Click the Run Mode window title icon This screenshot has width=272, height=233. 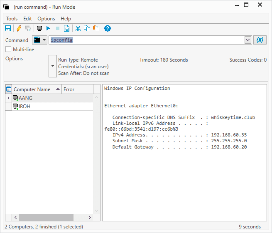point(6,7)
